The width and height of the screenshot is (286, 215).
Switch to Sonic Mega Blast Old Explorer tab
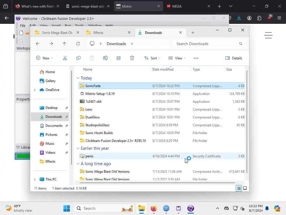point(57,32)
